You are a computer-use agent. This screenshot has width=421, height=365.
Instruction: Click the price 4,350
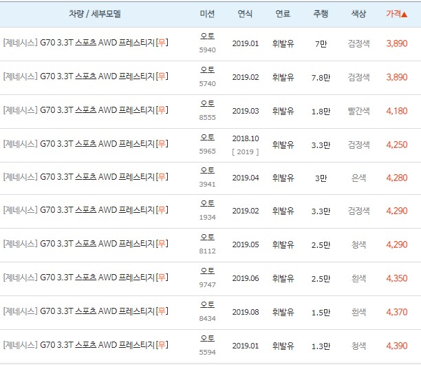(396, 278)
